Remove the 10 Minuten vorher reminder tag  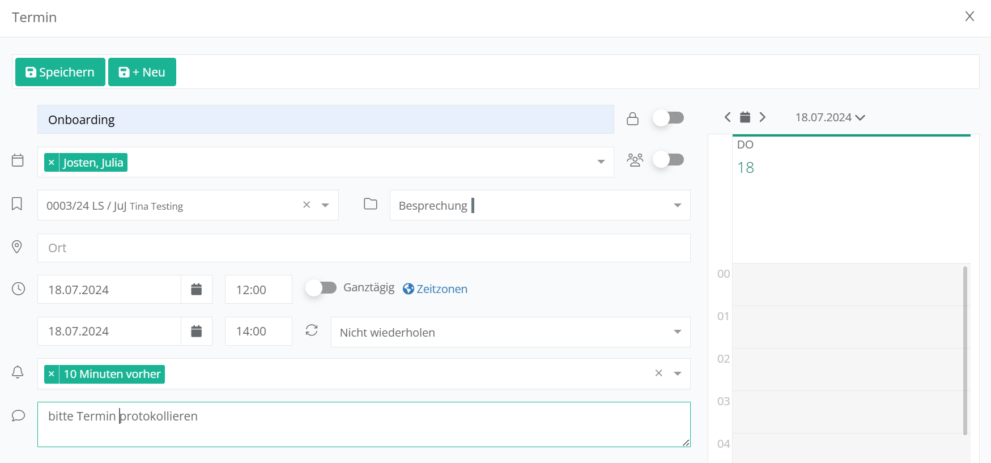pos(52,374)
